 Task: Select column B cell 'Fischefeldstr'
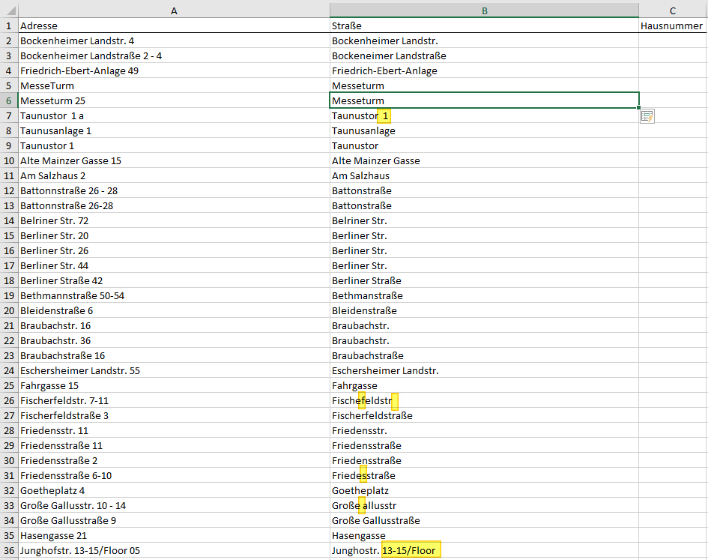point(484,400)
